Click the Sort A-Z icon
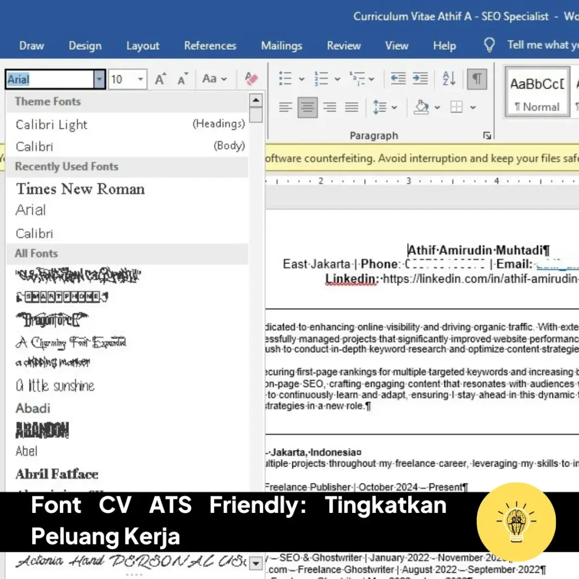The image size is (579, 579). pyautogui.click(x=448, y=79)
